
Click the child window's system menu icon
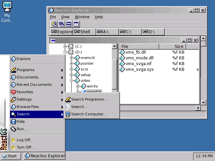tap(53, 41)
